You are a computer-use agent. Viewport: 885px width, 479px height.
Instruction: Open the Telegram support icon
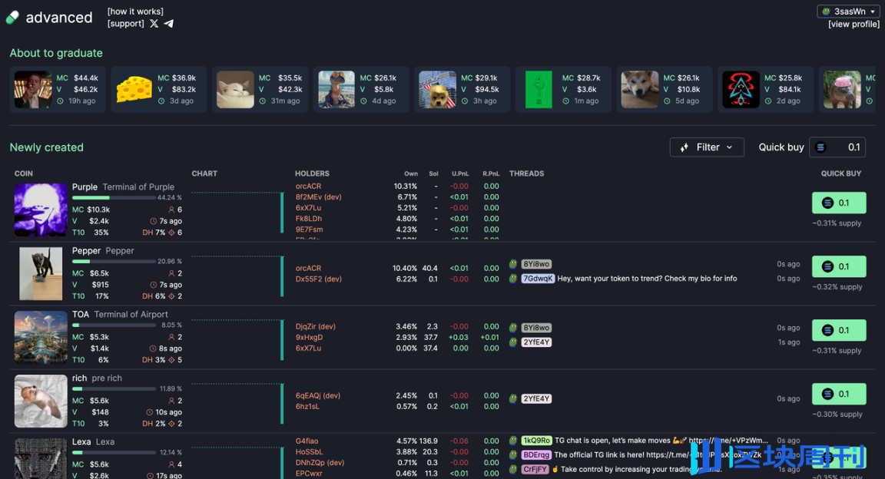click(169, 24)
